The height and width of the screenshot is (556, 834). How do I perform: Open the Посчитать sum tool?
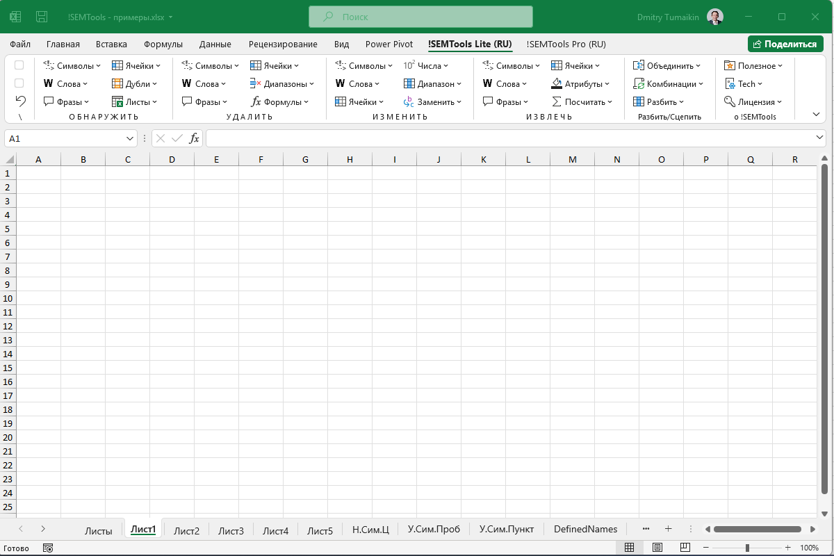coord(582,102)
